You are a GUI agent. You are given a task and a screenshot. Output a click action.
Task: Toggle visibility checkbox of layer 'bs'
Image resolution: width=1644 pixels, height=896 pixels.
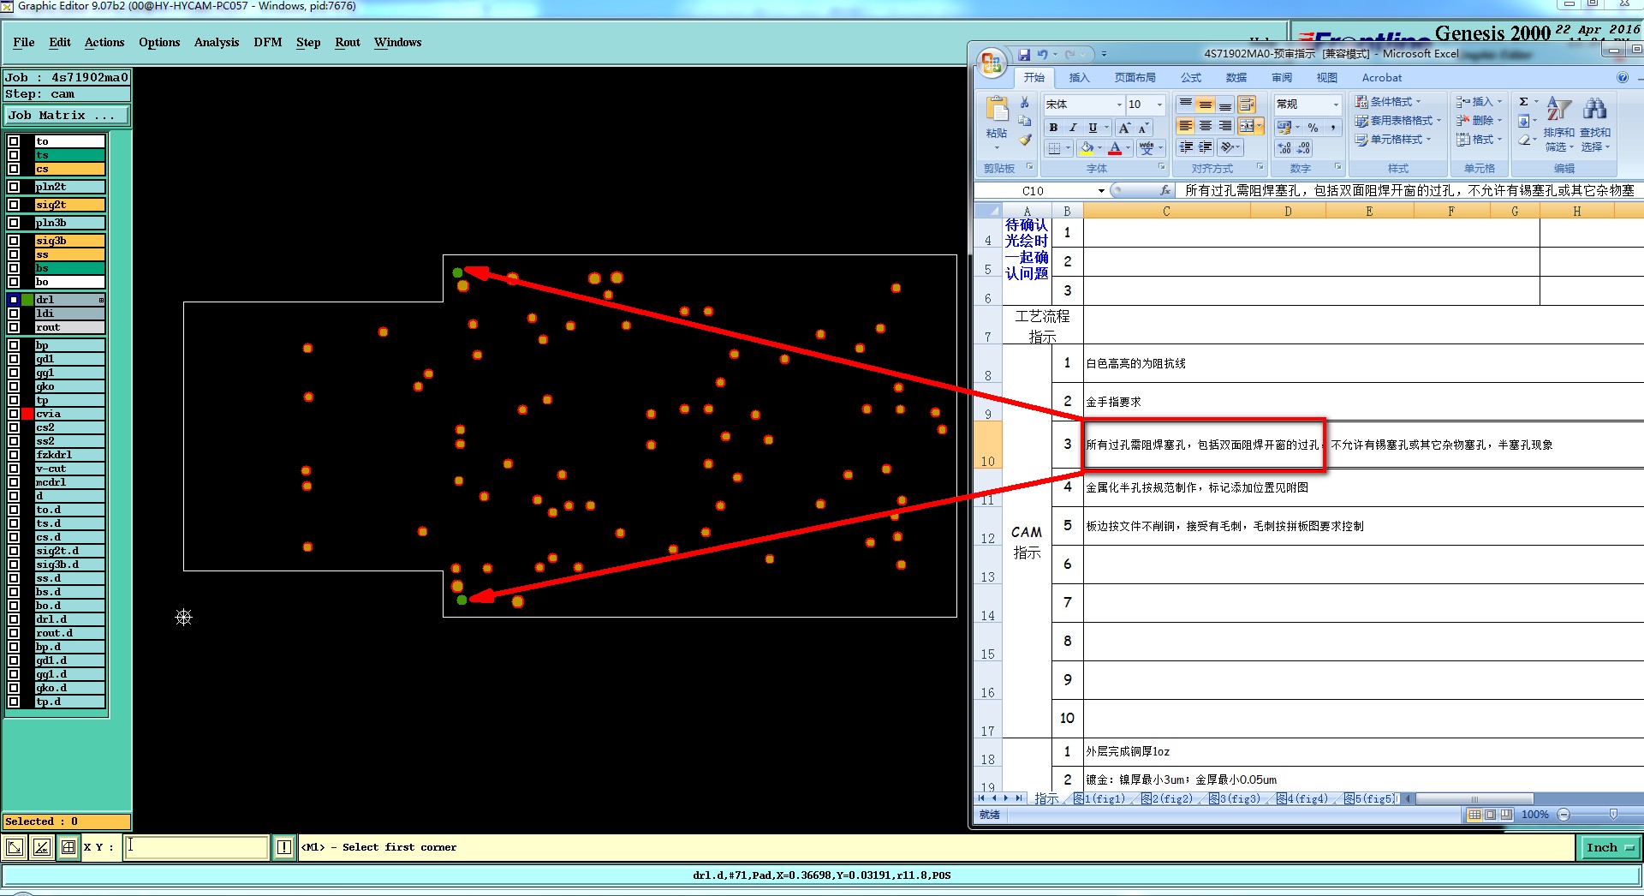pyautogui.click(x=14, y=268)
